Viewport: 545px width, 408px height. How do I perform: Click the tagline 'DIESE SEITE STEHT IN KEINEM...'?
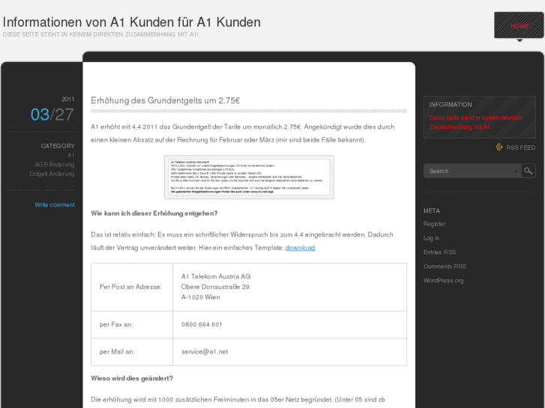[100, 34]
